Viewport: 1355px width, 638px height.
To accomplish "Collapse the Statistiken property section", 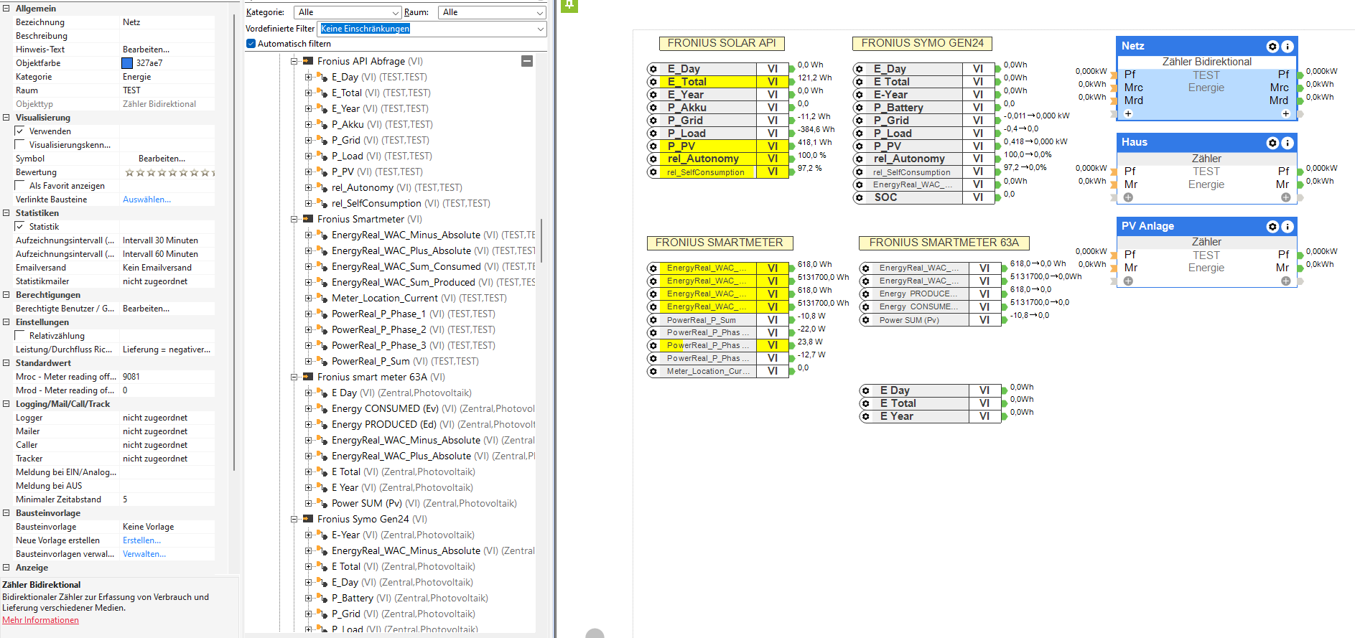I will (x=6, y=213).
